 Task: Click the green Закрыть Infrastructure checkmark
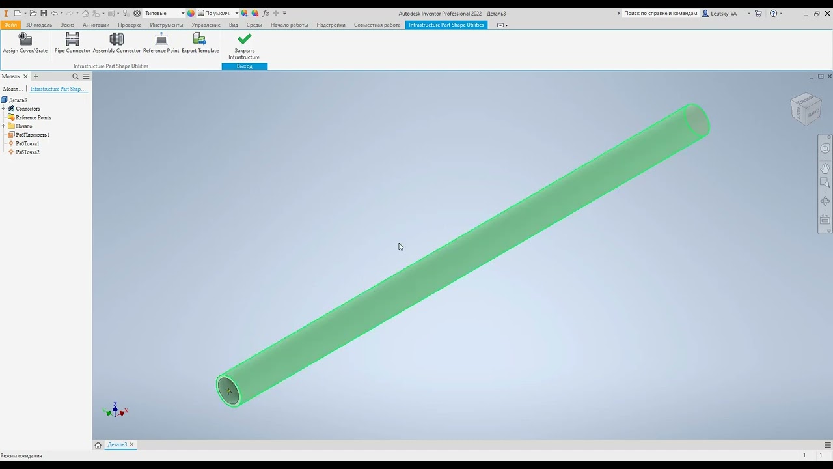click(x=244, y=46)
